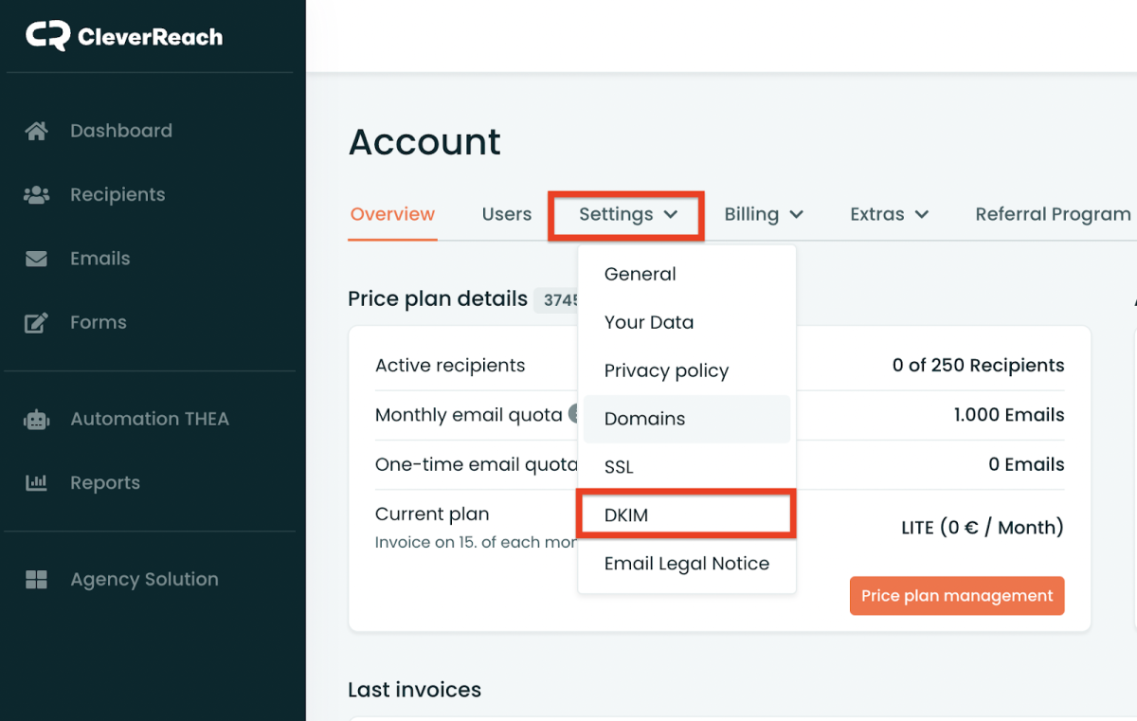This screenshot has width=1137, height=721.
Task: Click the Emails envelope icon
Action: click(36, 259)
